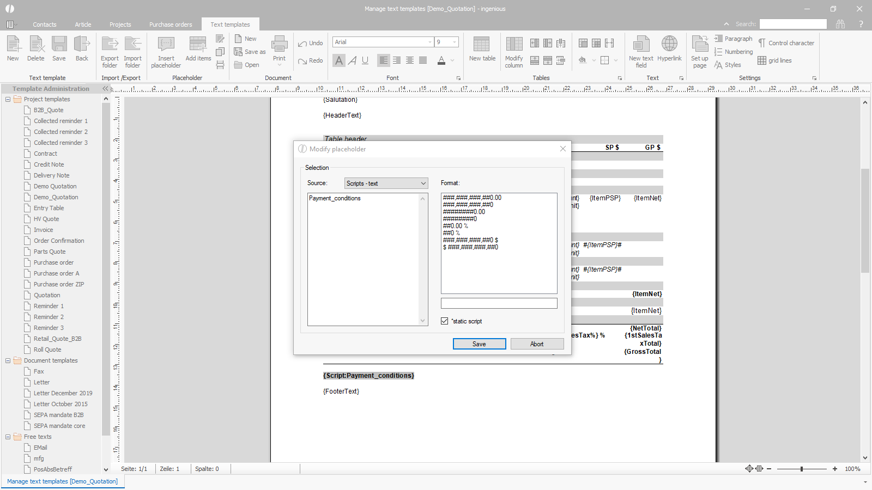The width and height of the screenshot is (872, 490).
Task: Open the Contacts tab
Action: click(x=44, y=24)
